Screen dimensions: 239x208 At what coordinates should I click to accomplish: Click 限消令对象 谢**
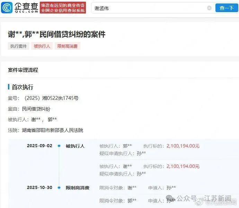tap(118, 188)
